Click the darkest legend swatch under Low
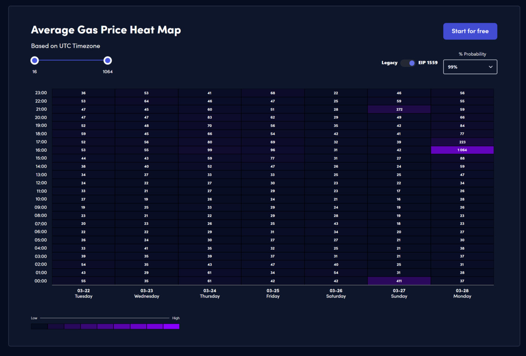 click(x=39, y=326)
